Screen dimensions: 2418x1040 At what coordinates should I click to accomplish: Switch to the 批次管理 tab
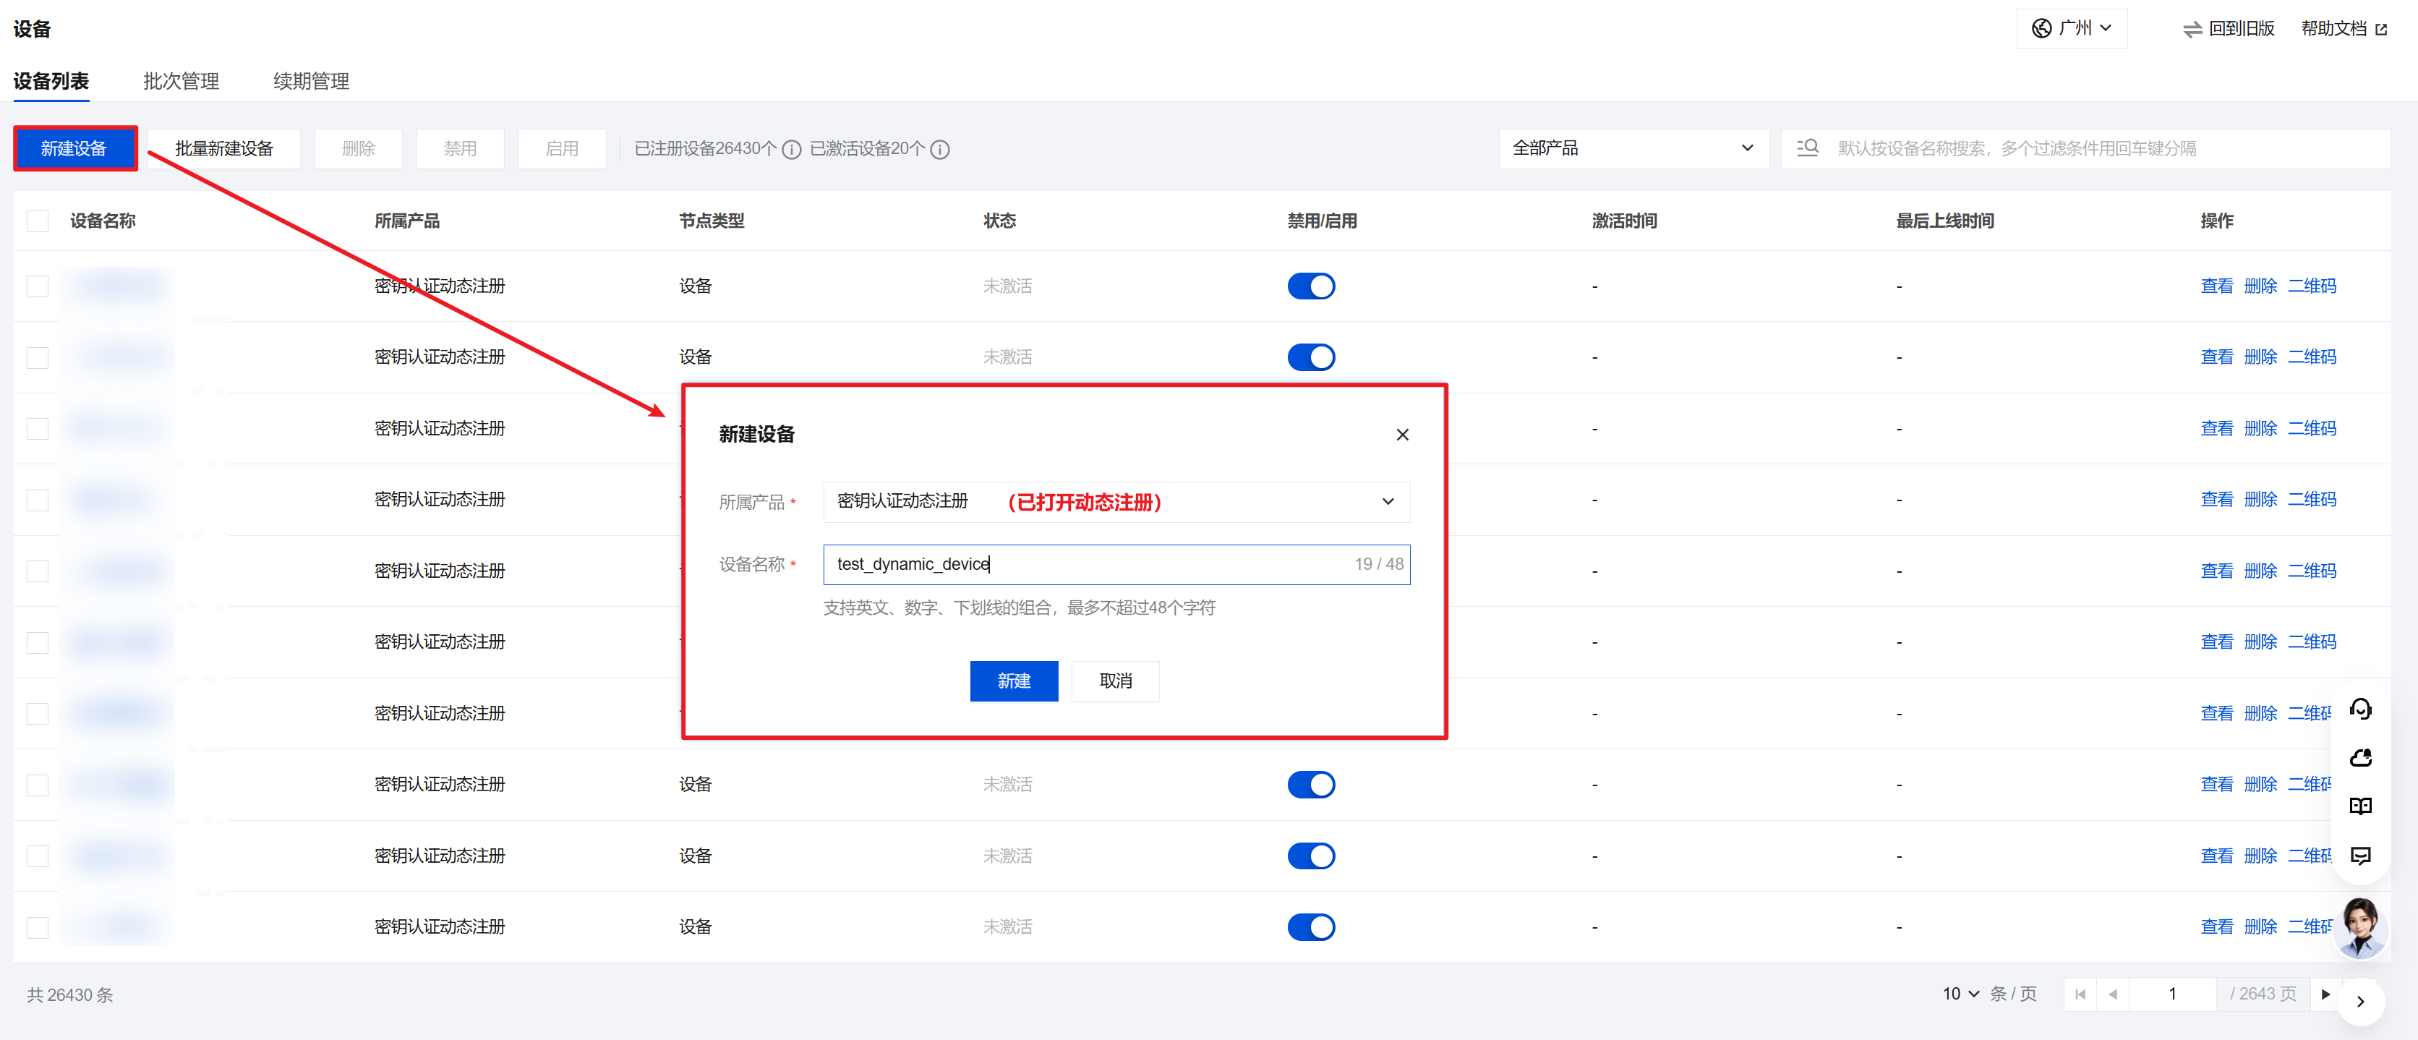[180, 82]
